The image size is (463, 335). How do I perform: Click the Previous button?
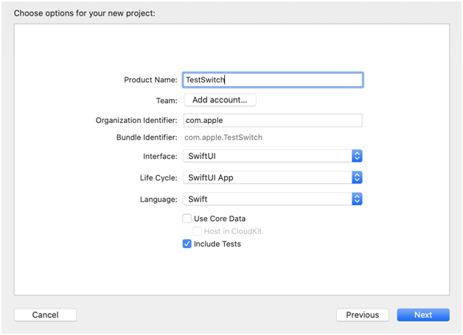pos(362,315)
